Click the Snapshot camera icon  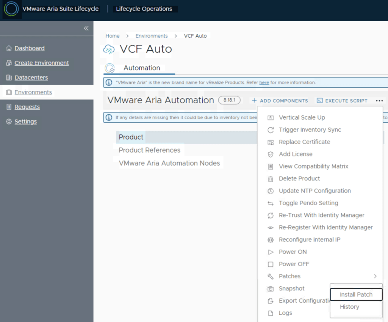point(271,289)
